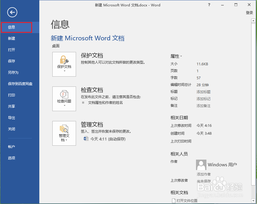
Task: Click the 登录 sign-in link
Action: coord(249,13)
